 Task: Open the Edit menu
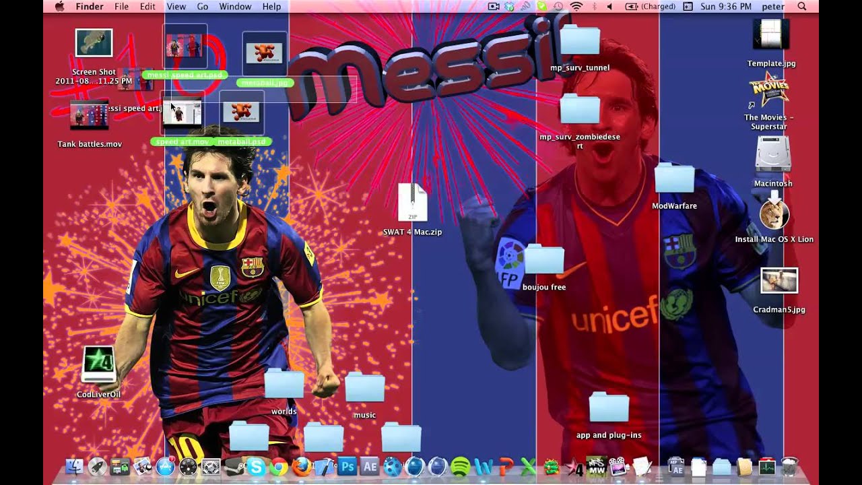pos(147,6)
